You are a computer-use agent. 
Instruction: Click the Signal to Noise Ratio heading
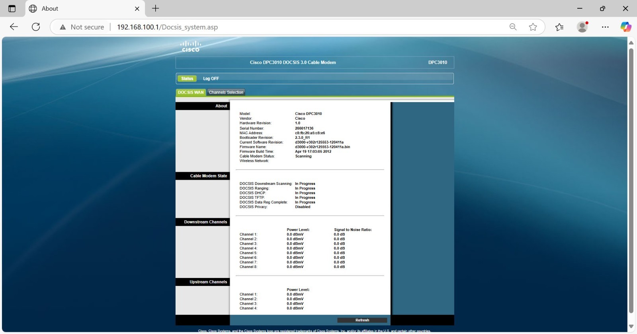[x=353, y=230]
